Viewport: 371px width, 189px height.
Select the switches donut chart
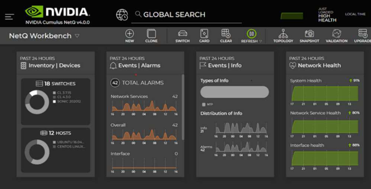click(x=37, y=102)
